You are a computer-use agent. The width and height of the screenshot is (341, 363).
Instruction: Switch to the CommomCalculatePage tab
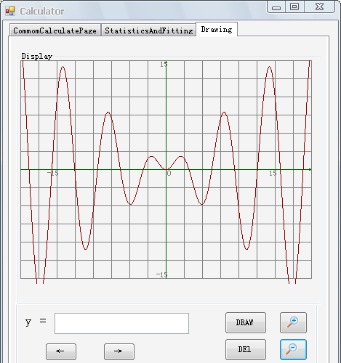pyautogui.click(x=55, y=30)
